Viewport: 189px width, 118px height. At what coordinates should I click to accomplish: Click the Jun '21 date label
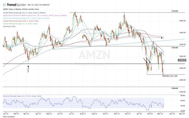(x=60, y=114)
